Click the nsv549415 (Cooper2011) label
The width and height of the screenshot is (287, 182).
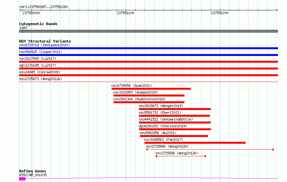pos(41,52)
